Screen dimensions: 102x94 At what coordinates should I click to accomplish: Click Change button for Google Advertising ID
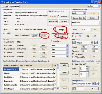click(61, 36)
